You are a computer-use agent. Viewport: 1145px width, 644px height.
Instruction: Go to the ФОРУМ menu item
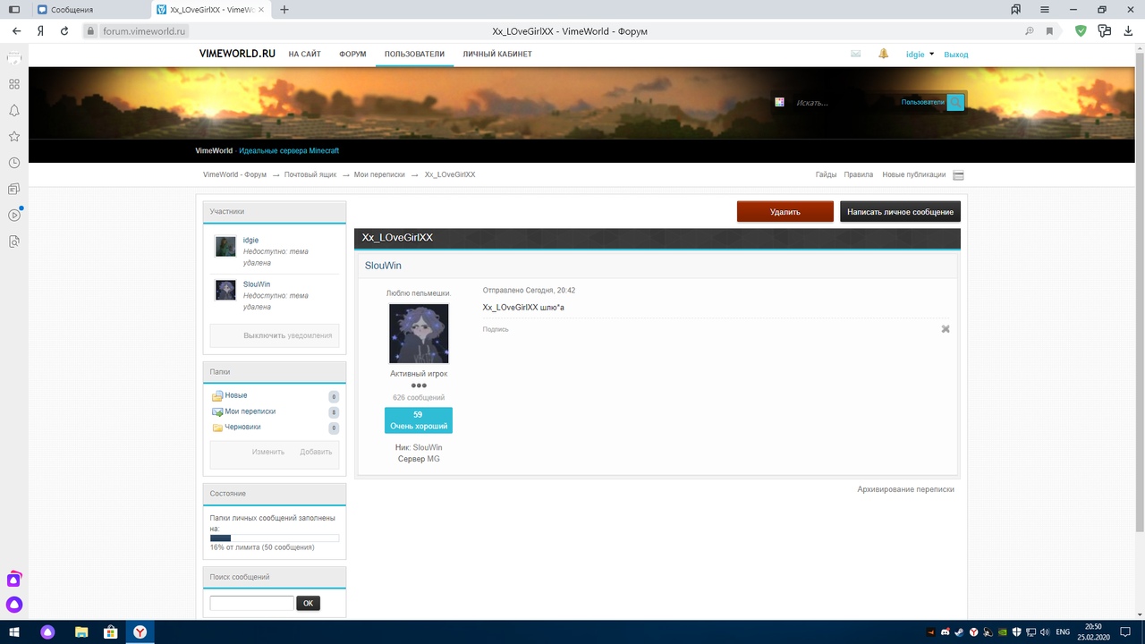tap(352, 55)
